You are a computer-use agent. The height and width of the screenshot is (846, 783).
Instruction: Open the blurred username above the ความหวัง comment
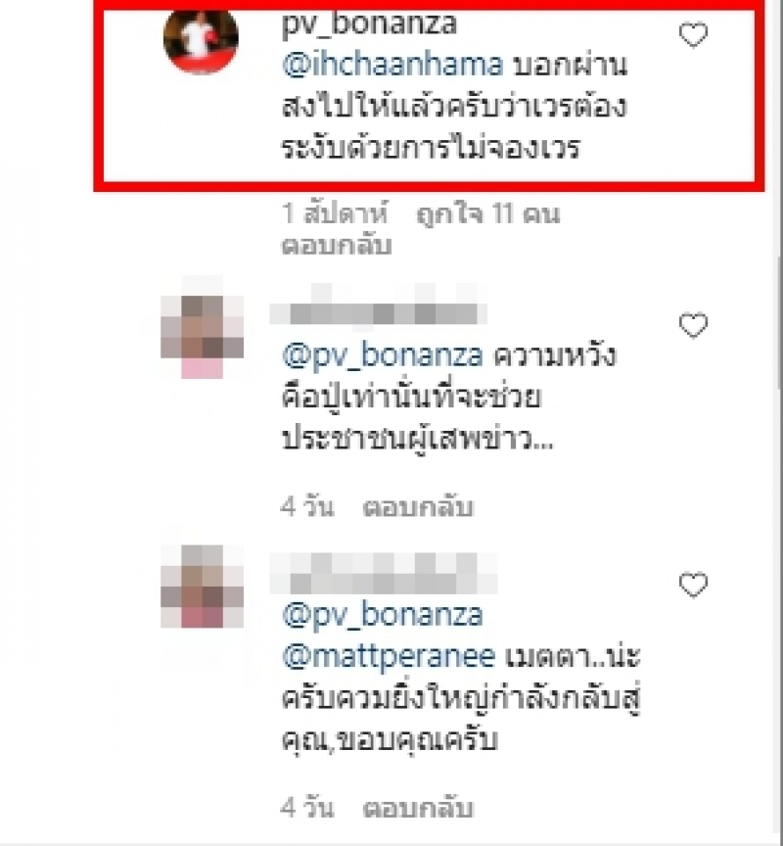[x=379, y=310]
